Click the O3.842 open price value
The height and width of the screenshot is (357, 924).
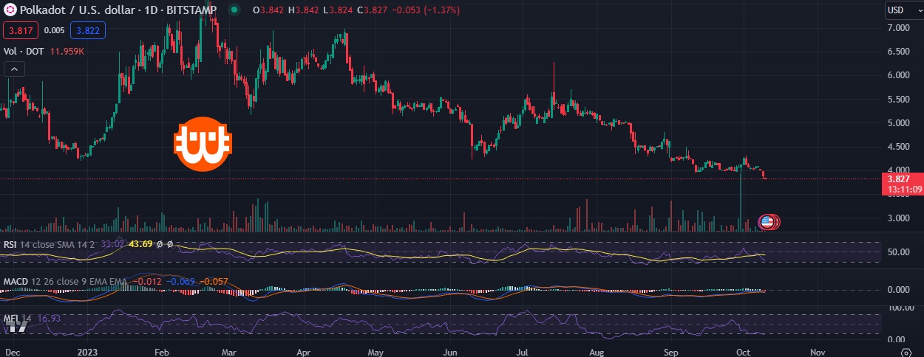click(268, 10)
